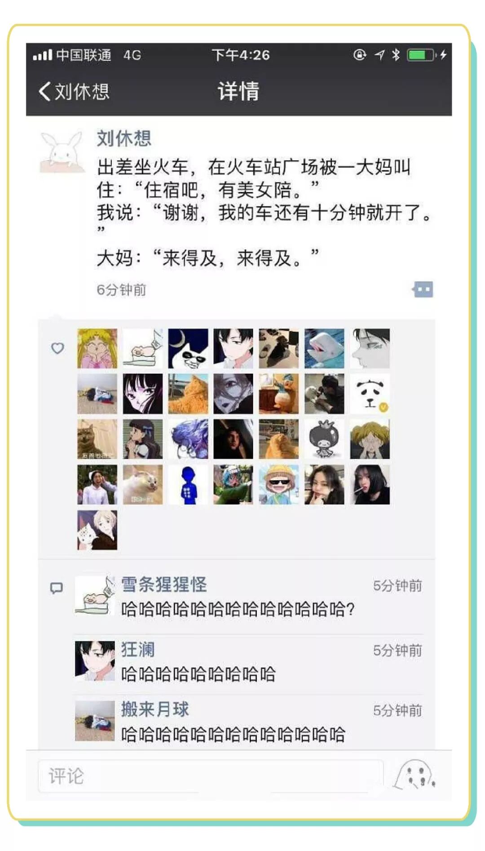Open commenter 狂澜's name

138,649
